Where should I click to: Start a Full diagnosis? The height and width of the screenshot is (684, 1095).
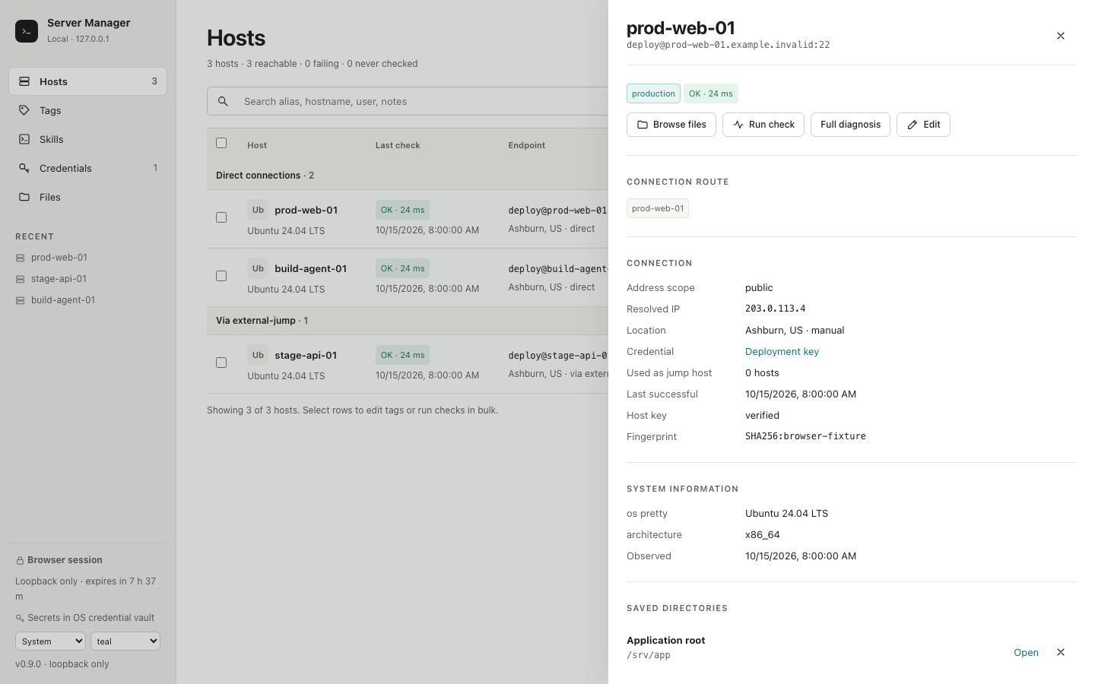pyautogui.click(x=850, y=125)
